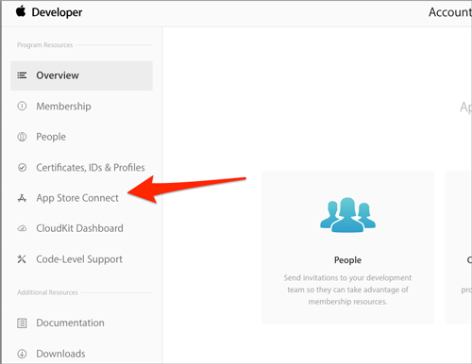Click the Membership info icon
This screenshot has height=364, width=472.
[22, 106]
